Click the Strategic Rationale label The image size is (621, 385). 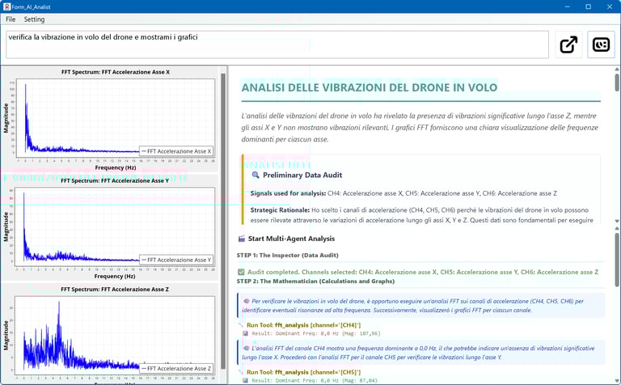click(280, 210)
